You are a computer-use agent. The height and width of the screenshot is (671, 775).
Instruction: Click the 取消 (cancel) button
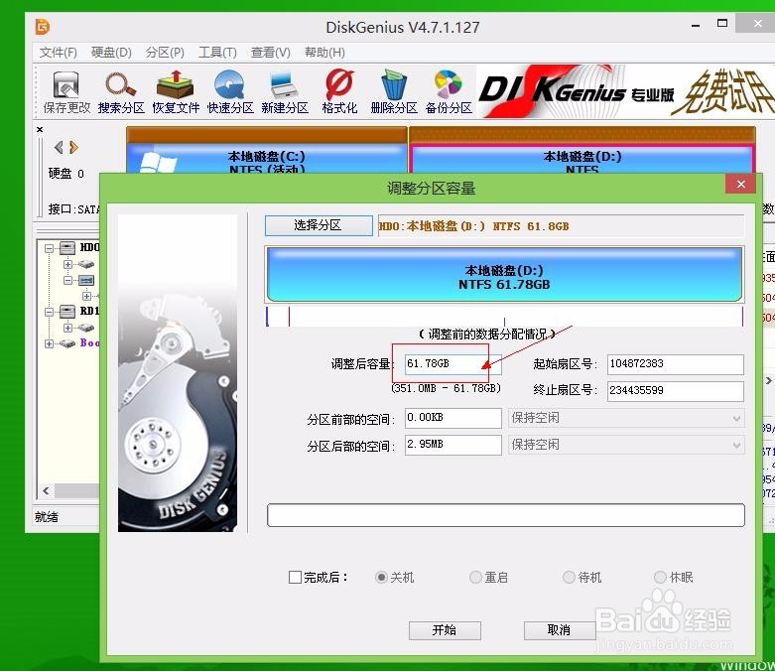tap(559, 630)
